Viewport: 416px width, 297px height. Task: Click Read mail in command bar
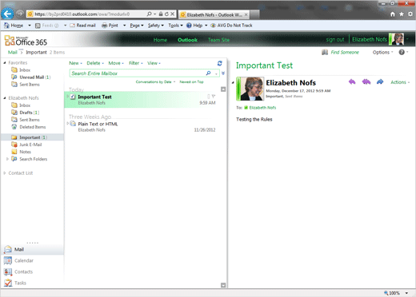click(x=82, y=26)
